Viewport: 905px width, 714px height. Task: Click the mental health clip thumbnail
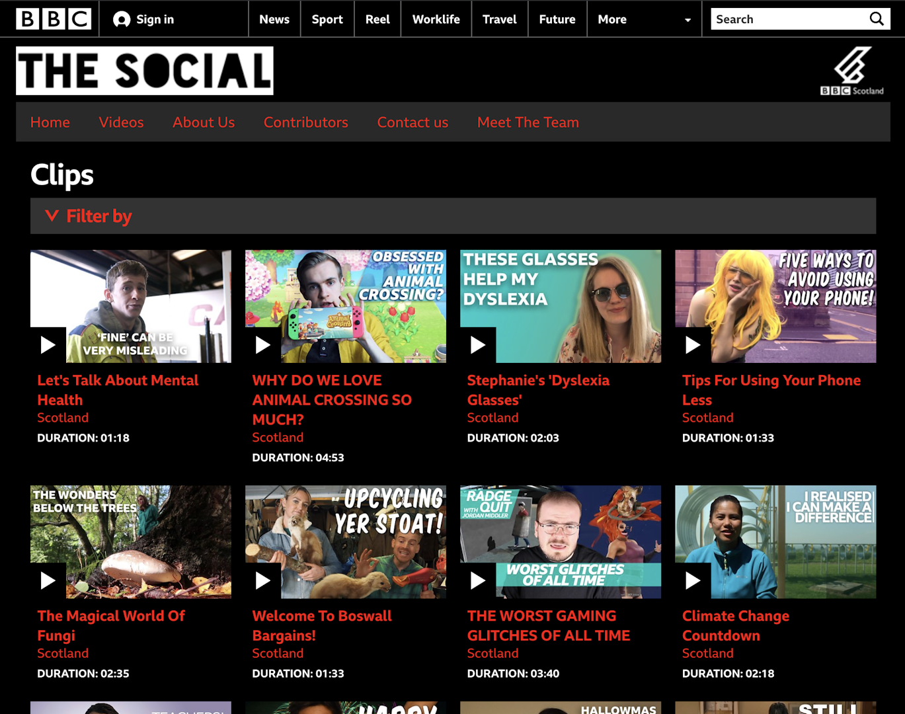point(131,306)
